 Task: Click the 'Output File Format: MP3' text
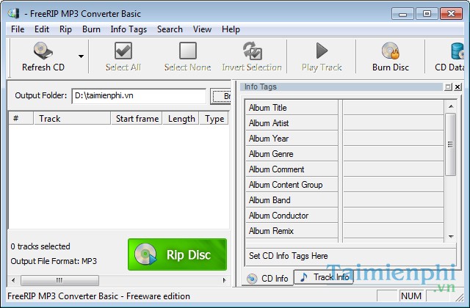tap(54, 261)
